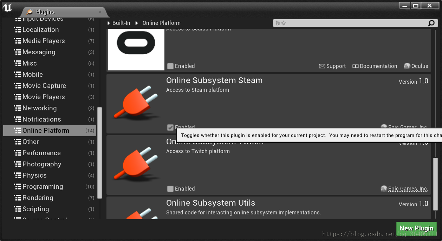The height and width of the screenshot is (241, 442).
Task: Open the Programming category
Action: tap(50, 187)
